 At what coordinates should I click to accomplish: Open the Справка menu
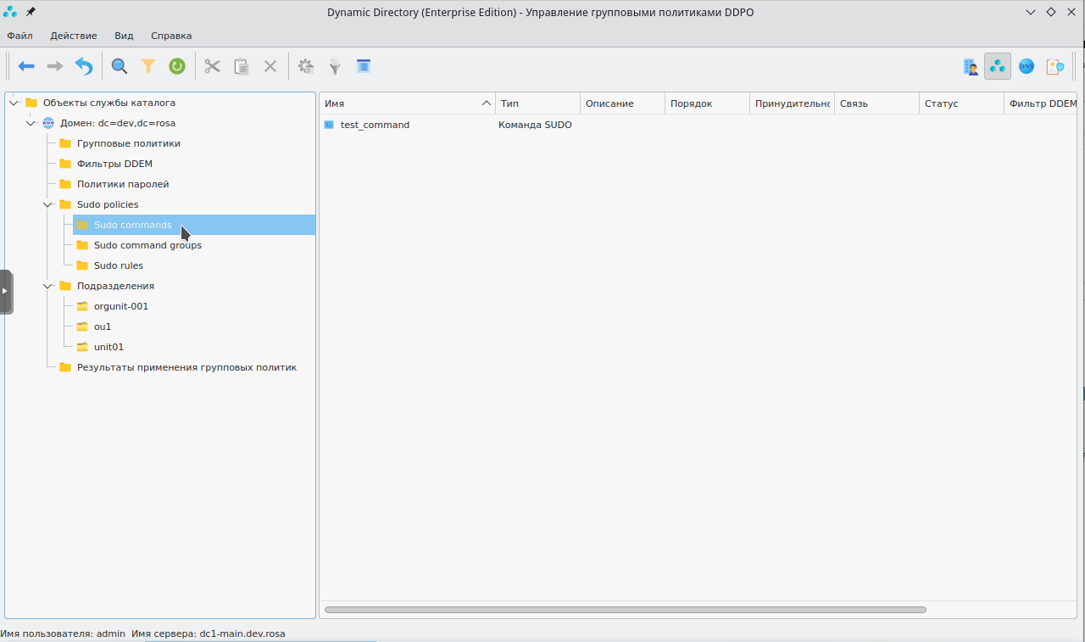click(171, 36)
